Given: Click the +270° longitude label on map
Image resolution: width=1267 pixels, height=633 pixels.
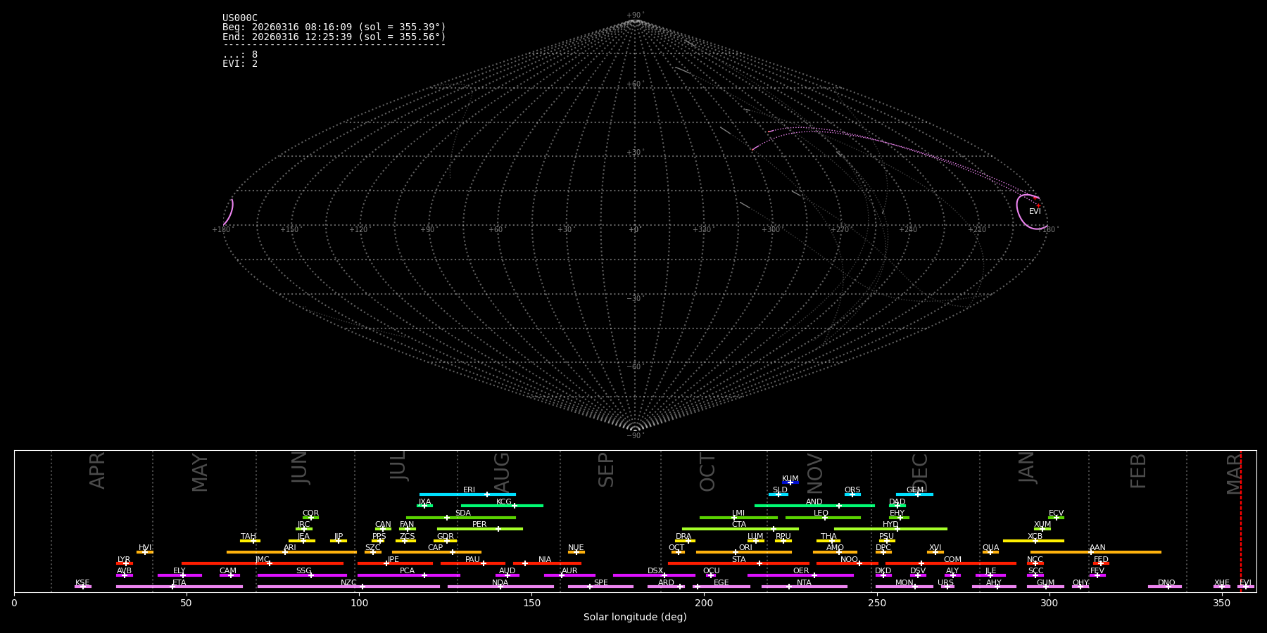Looking at the screenshot, I should (x=840, y=229).
